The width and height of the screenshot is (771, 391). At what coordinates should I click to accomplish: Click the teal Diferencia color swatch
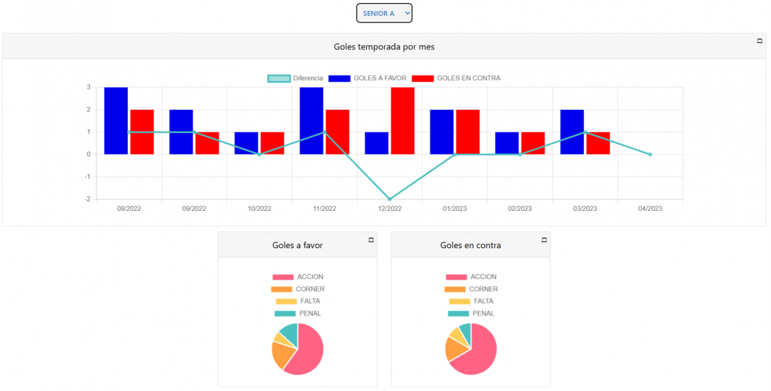click(279, 78)
